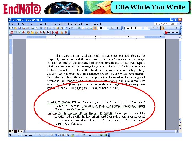Click the EndNote Insert Note folder icon
Viewport: 192px width, 144px height.
click(x=32, y=33)
